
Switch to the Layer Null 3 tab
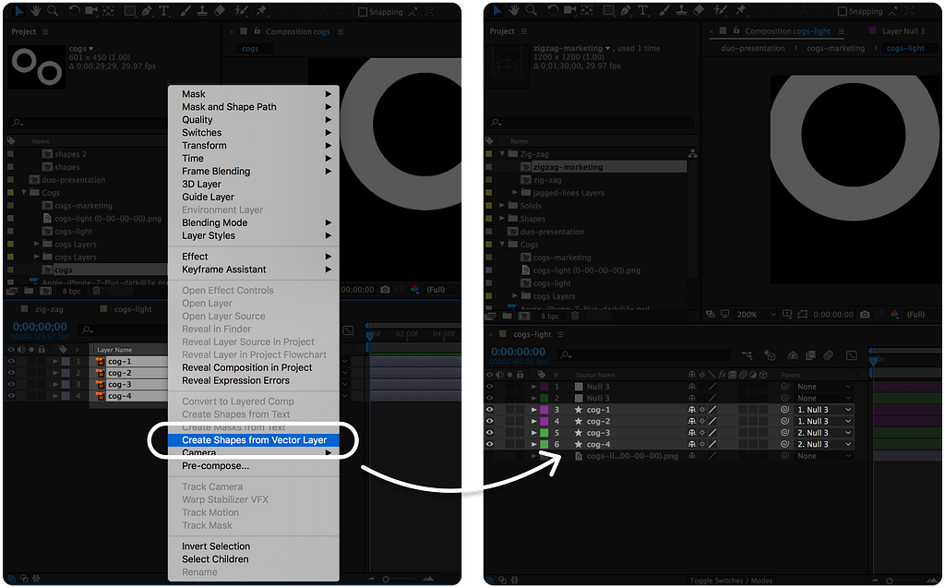903,30
